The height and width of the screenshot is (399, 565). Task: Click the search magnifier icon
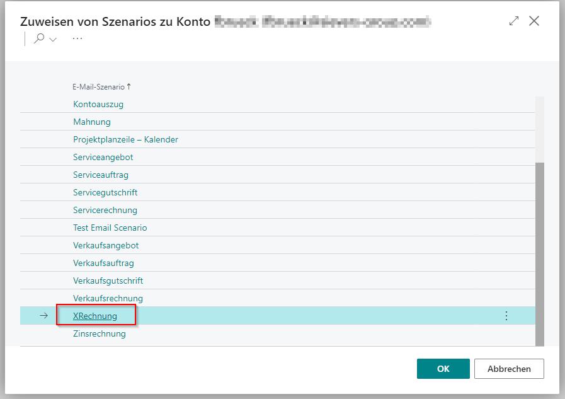pos(39,38)
